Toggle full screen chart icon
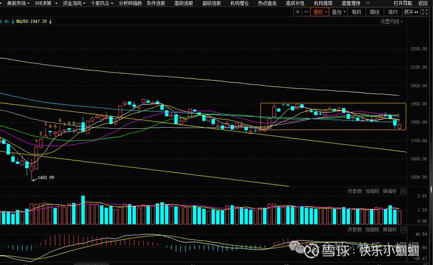The image size is (433, 265). [425, 12]
